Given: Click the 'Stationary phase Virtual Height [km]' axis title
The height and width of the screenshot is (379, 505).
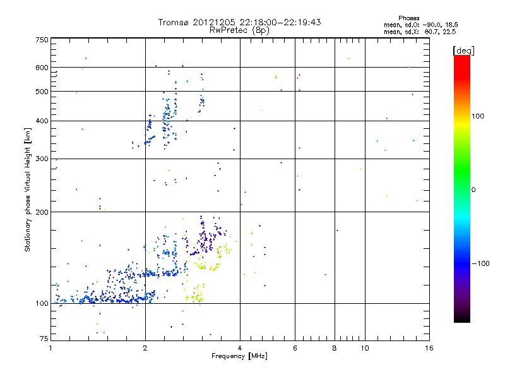Looking at the screenshot, I should [x=28, y=189].
